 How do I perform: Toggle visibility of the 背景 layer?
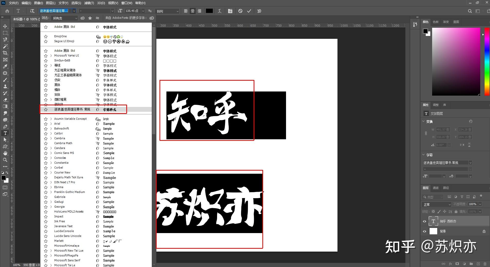424,231
